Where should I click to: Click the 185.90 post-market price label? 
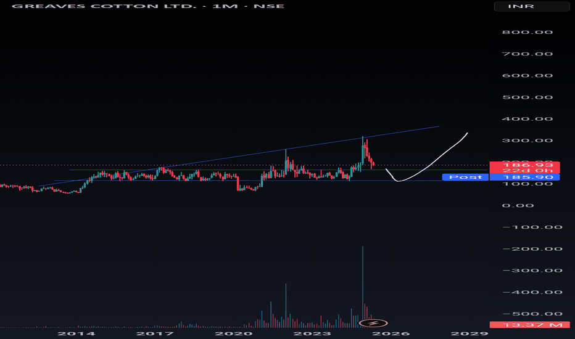525,178
